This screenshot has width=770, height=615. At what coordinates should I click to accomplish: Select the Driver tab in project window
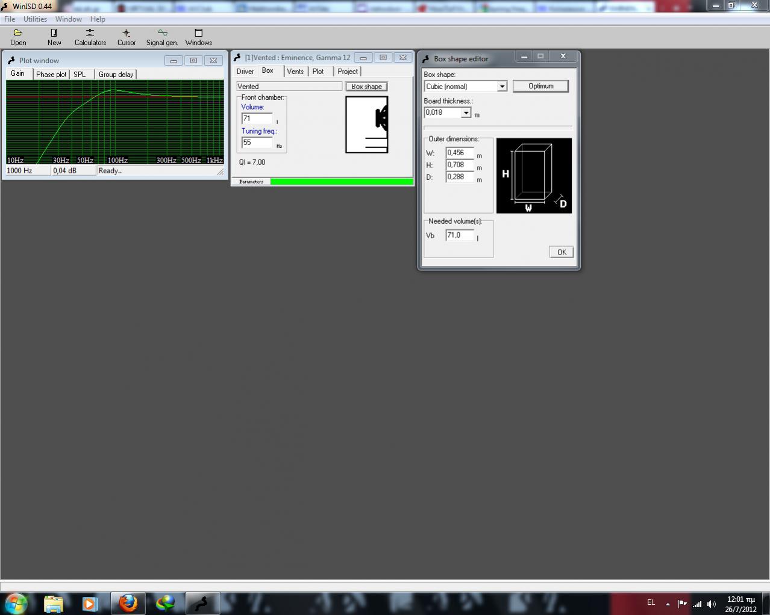click(x=245, y=72)
